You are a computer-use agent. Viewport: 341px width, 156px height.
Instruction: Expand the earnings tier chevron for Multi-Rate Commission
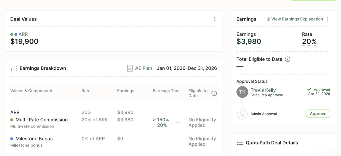tap(178, 123)
